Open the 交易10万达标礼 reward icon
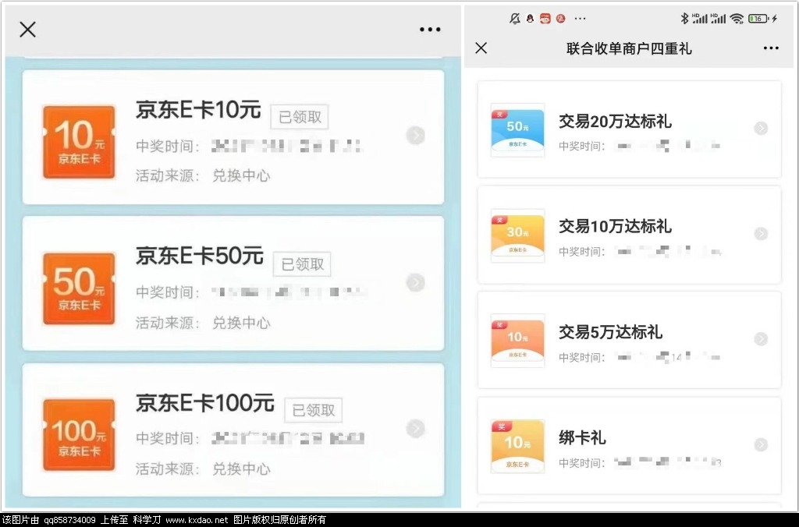The image size is (799, 527). click(517, 235)
